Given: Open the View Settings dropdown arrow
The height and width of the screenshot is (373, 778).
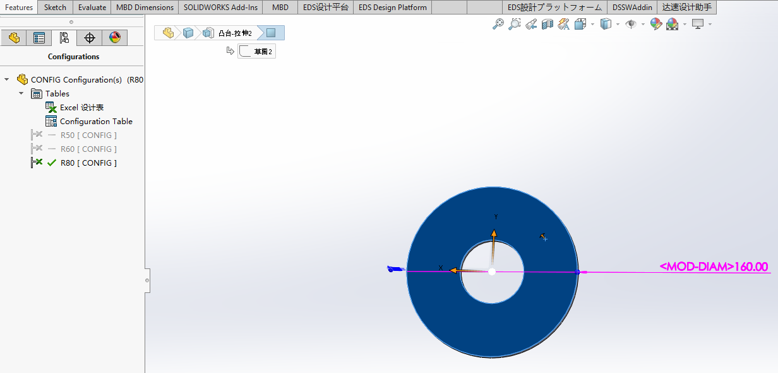Looking at the screenshot, I should [710, 25].
